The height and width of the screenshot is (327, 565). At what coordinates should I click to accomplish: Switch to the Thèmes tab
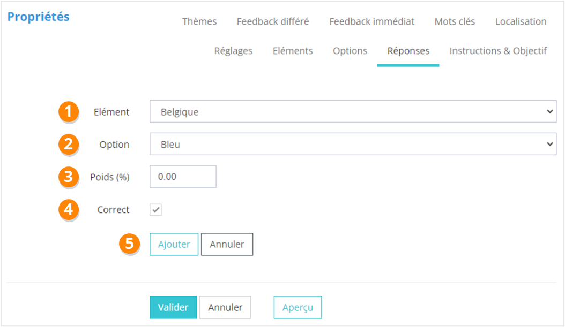click(199, 22)
